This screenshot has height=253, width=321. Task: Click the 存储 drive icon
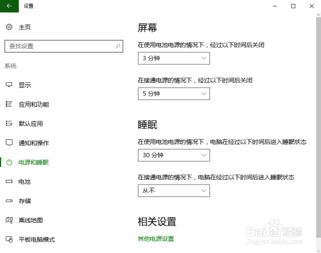(x=9, y=201)
